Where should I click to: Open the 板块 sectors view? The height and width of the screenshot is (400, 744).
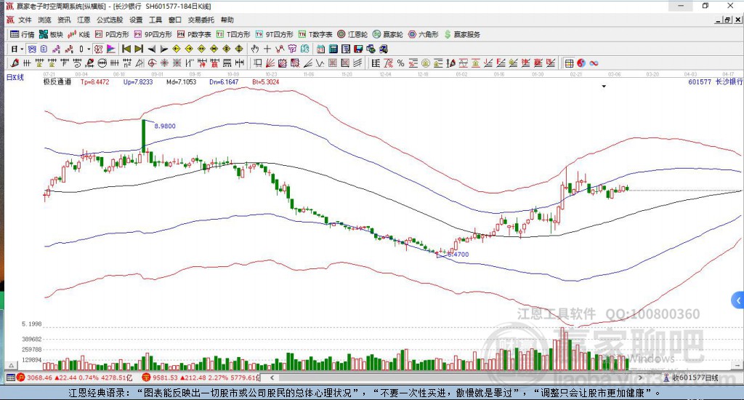(51, 34)
